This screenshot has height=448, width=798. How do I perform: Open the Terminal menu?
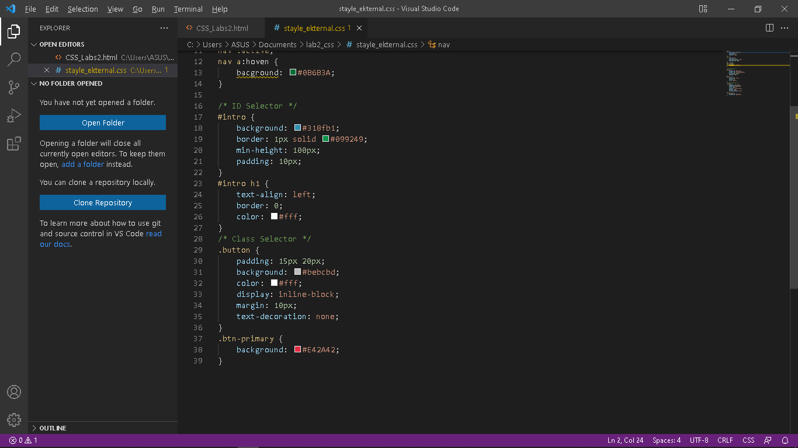(188, 9)
